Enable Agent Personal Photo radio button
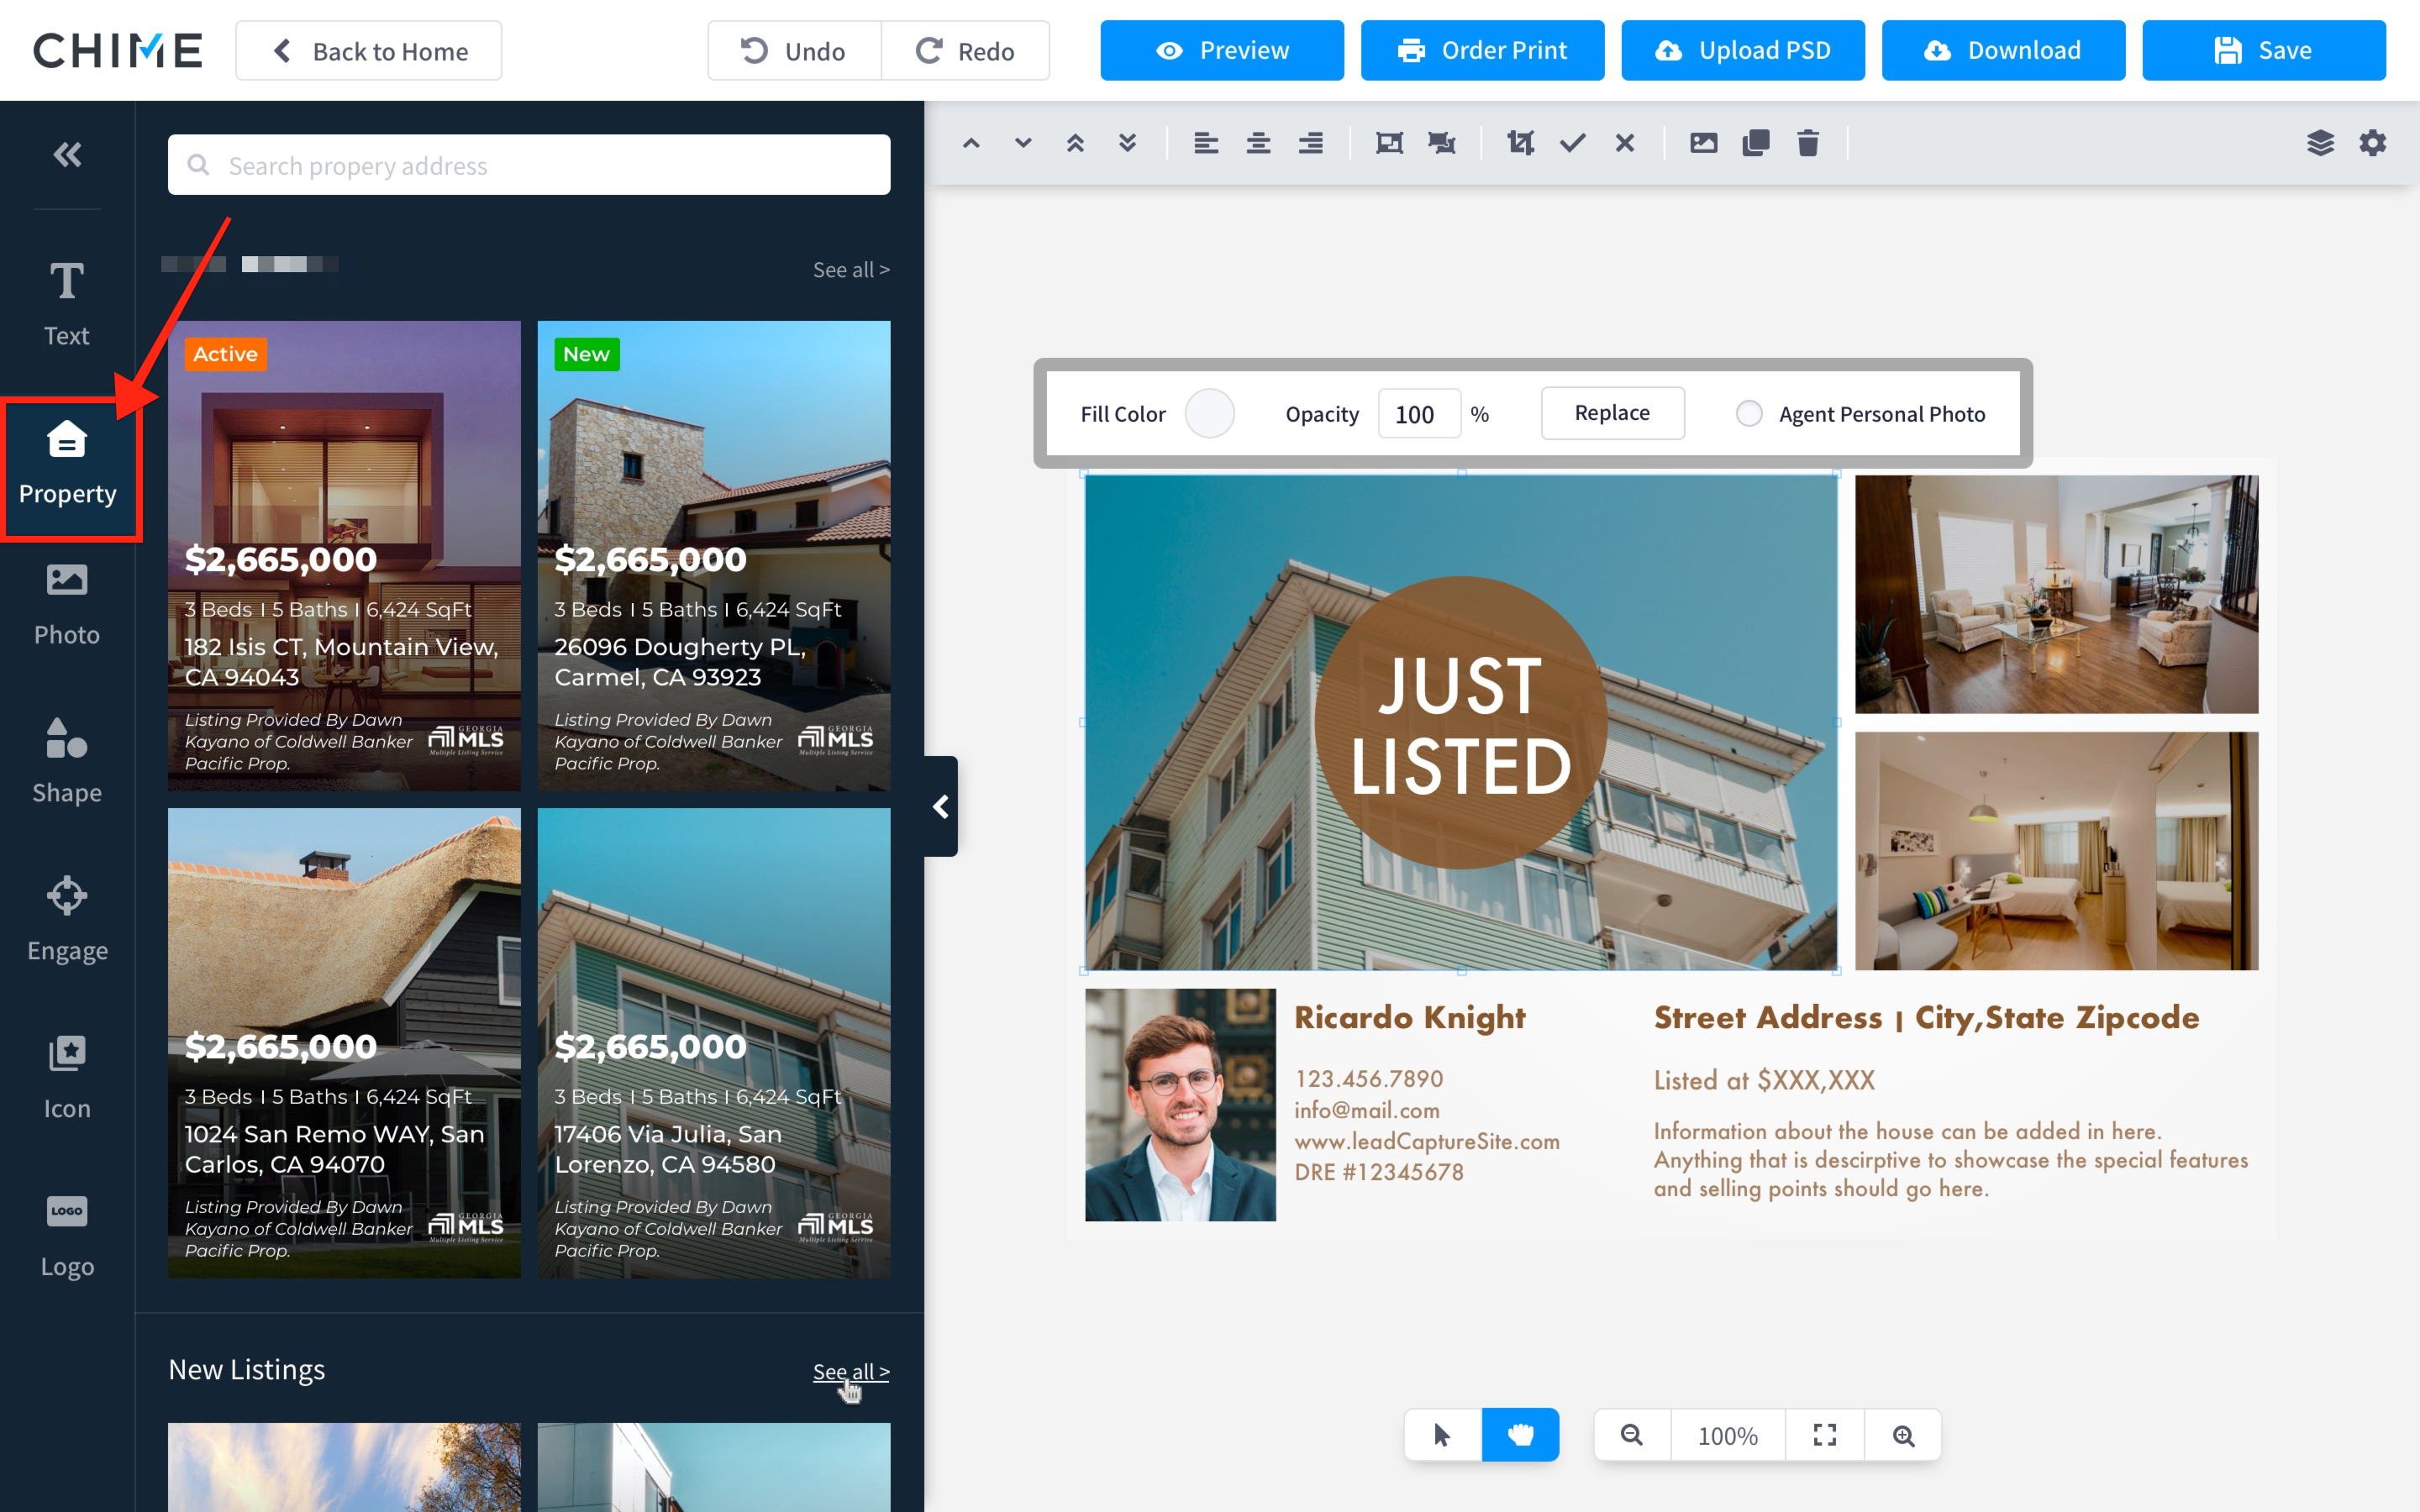 pos(1749,413)
